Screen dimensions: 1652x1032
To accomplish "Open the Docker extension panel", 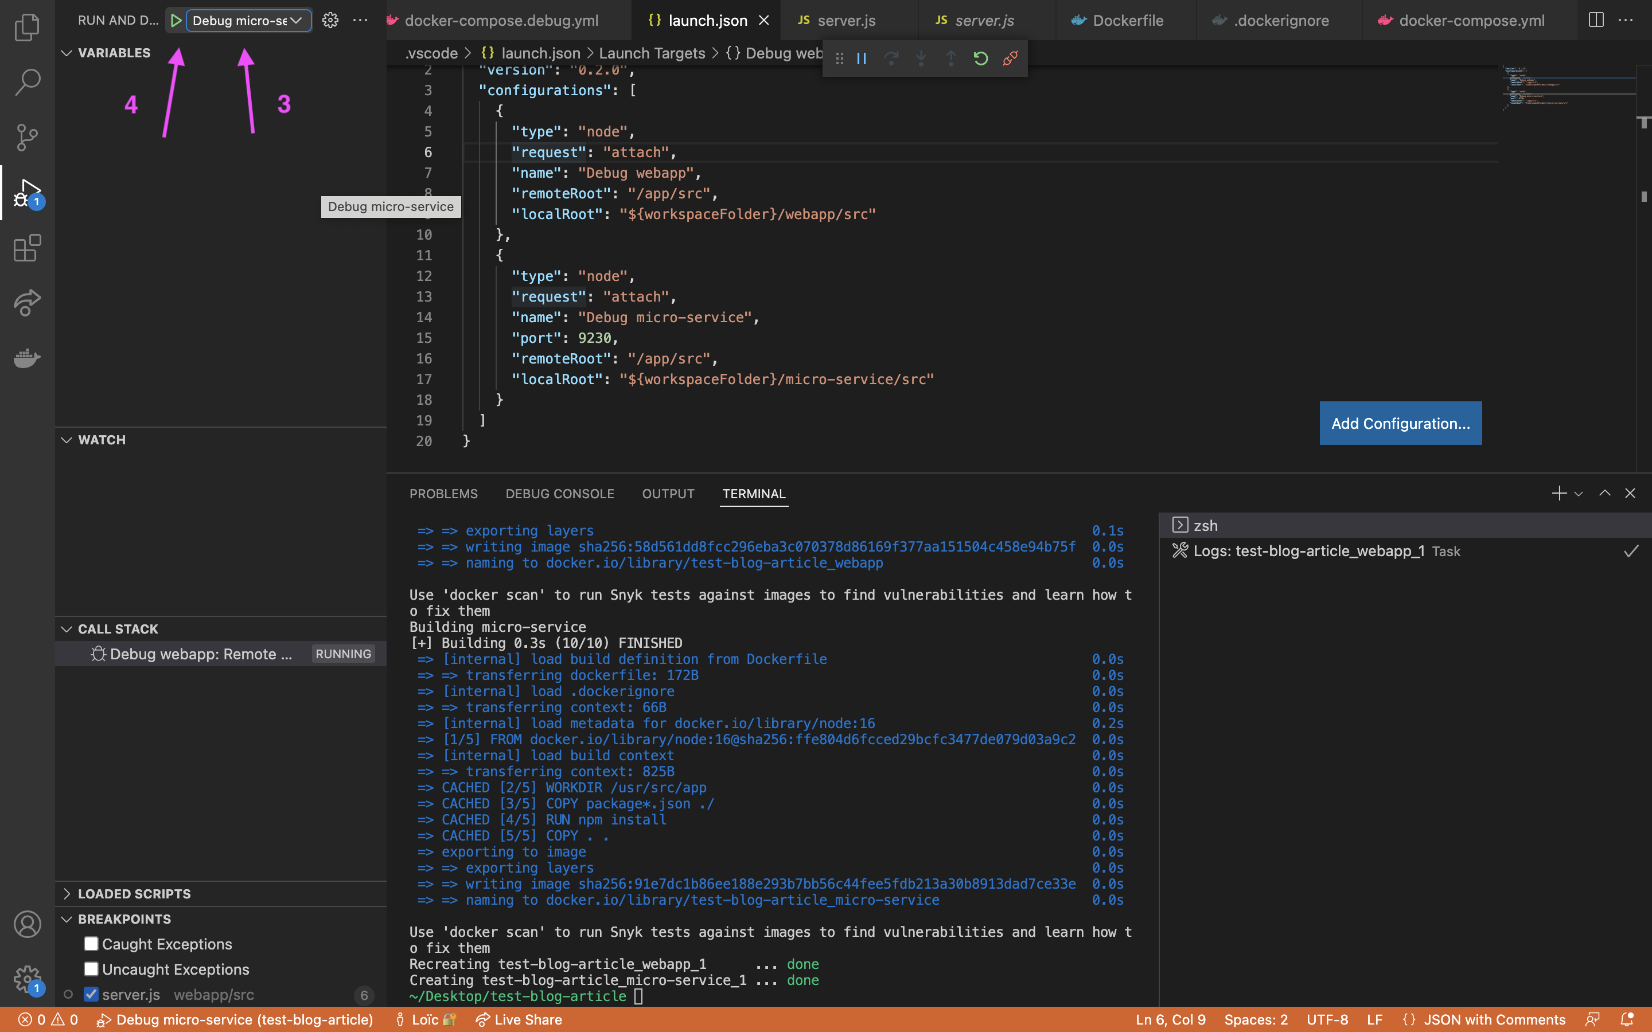I will [26, 358].
